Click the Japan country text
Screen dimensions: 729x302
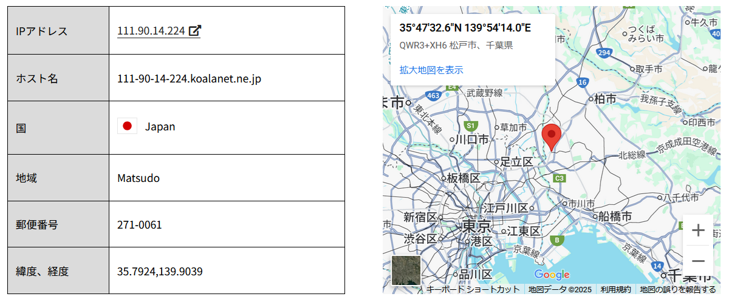click(x=160, y=127)
